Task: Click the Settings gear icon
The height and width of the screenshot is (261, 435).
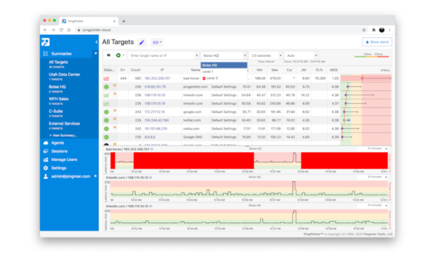Action: [46, 168]
